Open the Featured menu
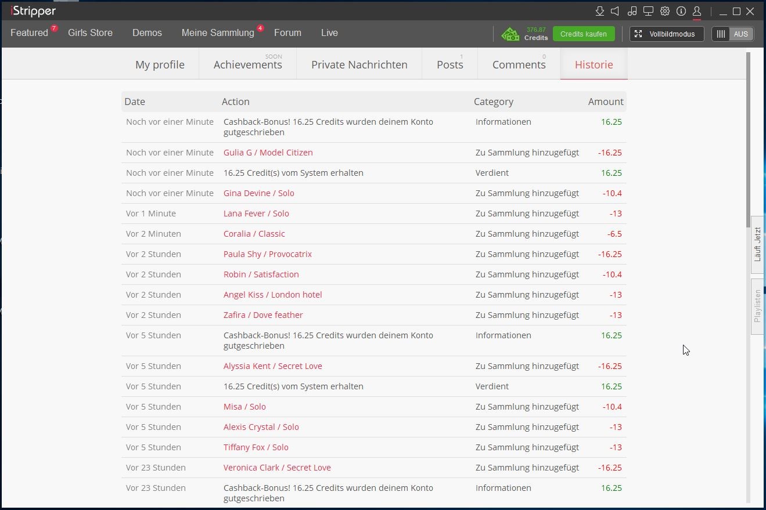Screen dimensions: 766x510 (29, 33)
